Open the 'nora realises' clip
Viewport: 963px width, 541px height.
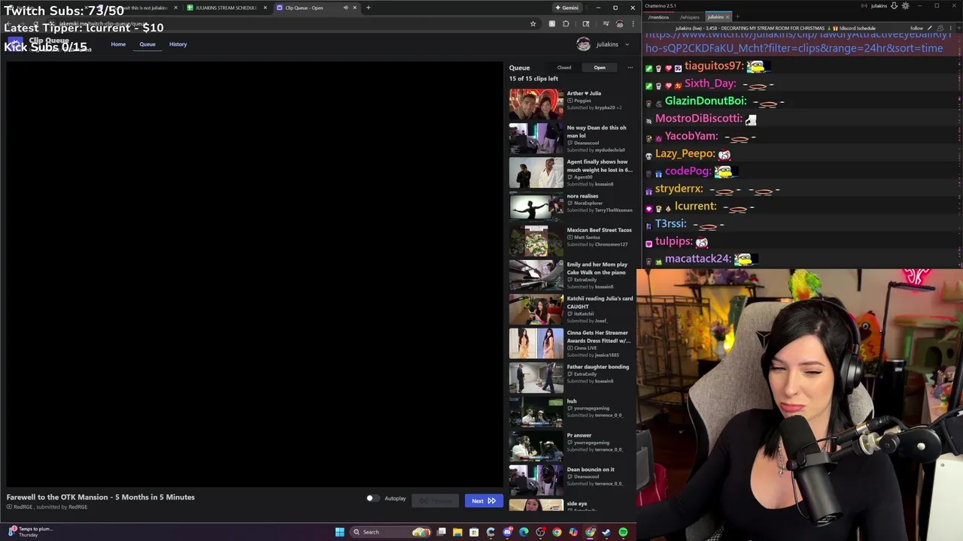point(572,207)
